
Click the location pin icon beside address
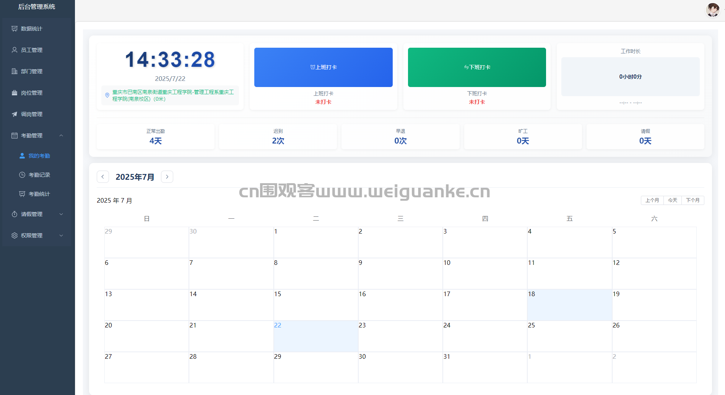pos(107,95)
